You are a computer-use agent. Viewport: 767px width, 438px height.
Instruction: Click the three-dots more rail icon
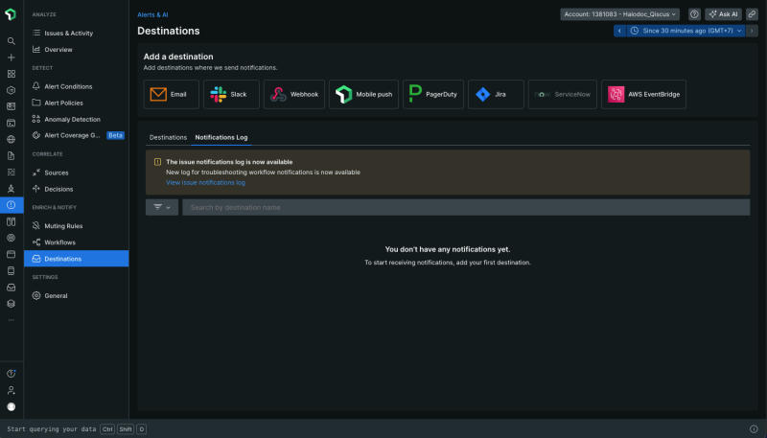pos(12,320)
